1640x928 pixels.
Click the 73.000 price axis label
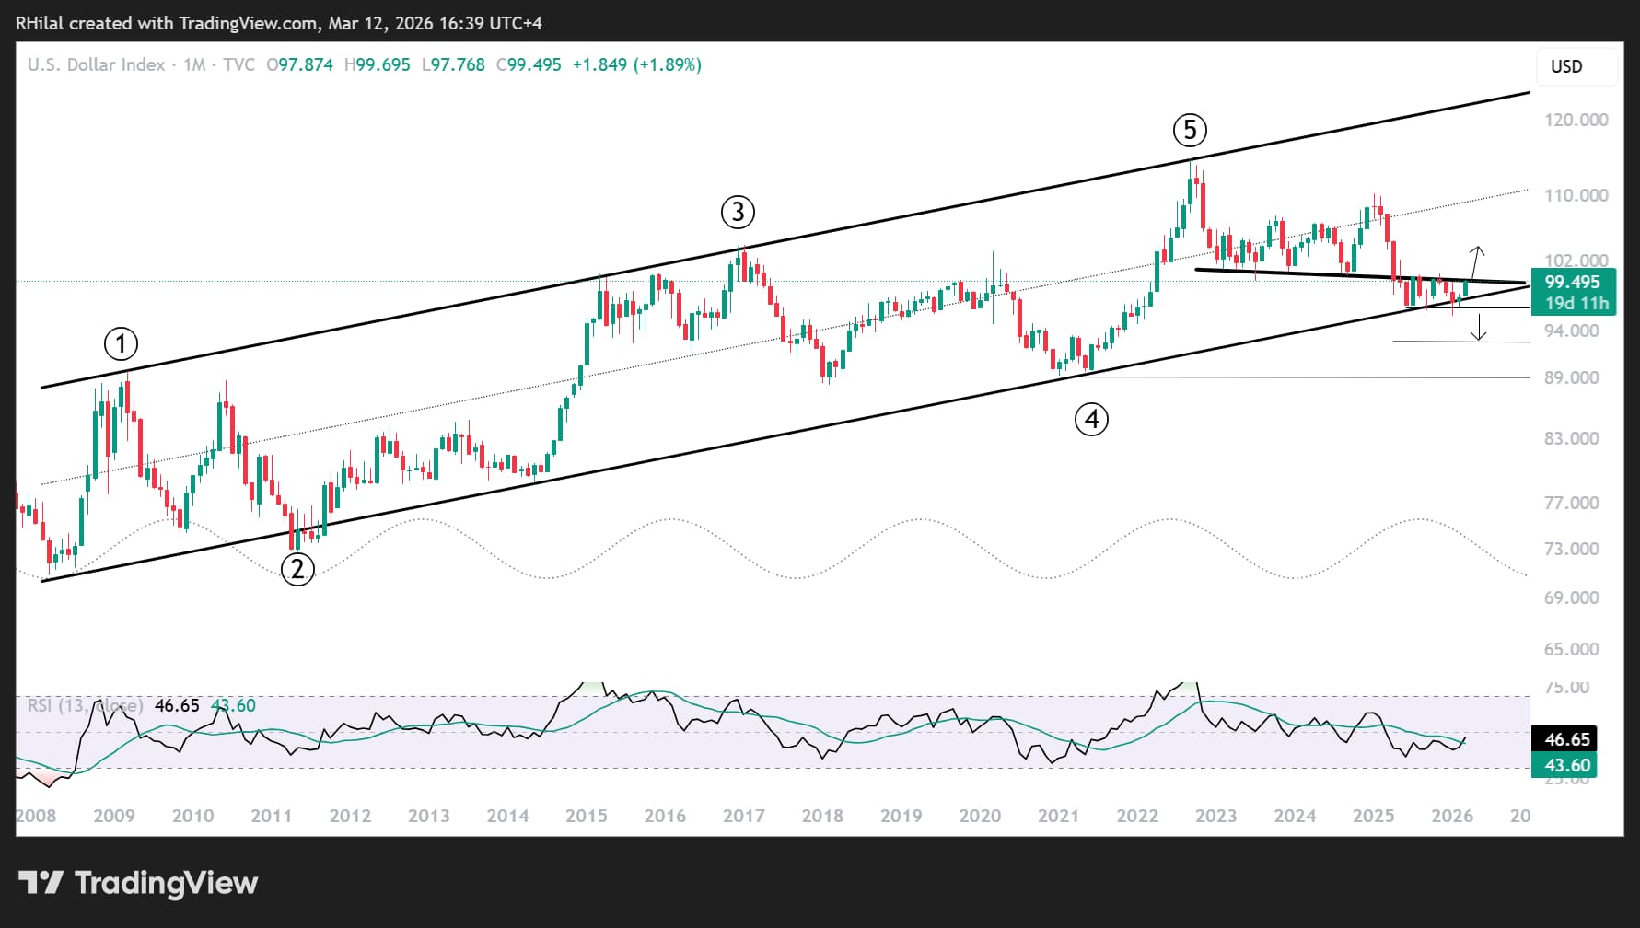[x=1571, y=549]
